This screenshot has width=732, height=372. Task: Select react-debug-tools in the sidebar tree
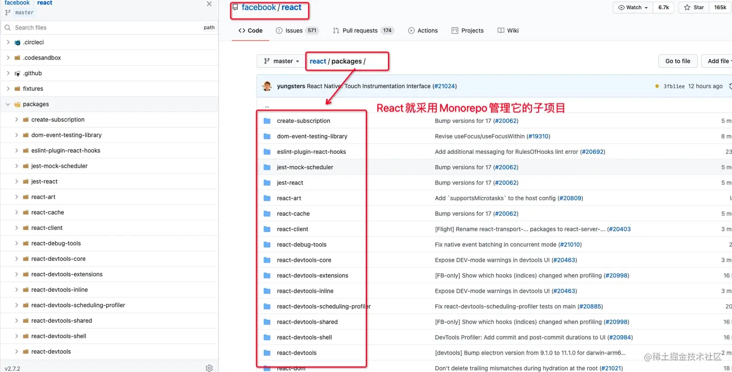56,243
